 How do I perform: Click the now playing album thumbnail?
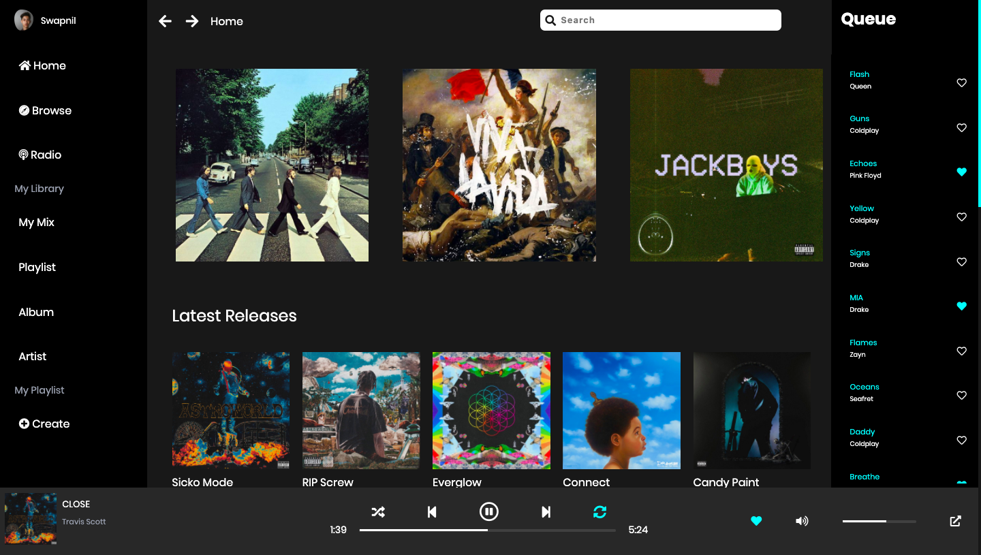pos(31,519)
